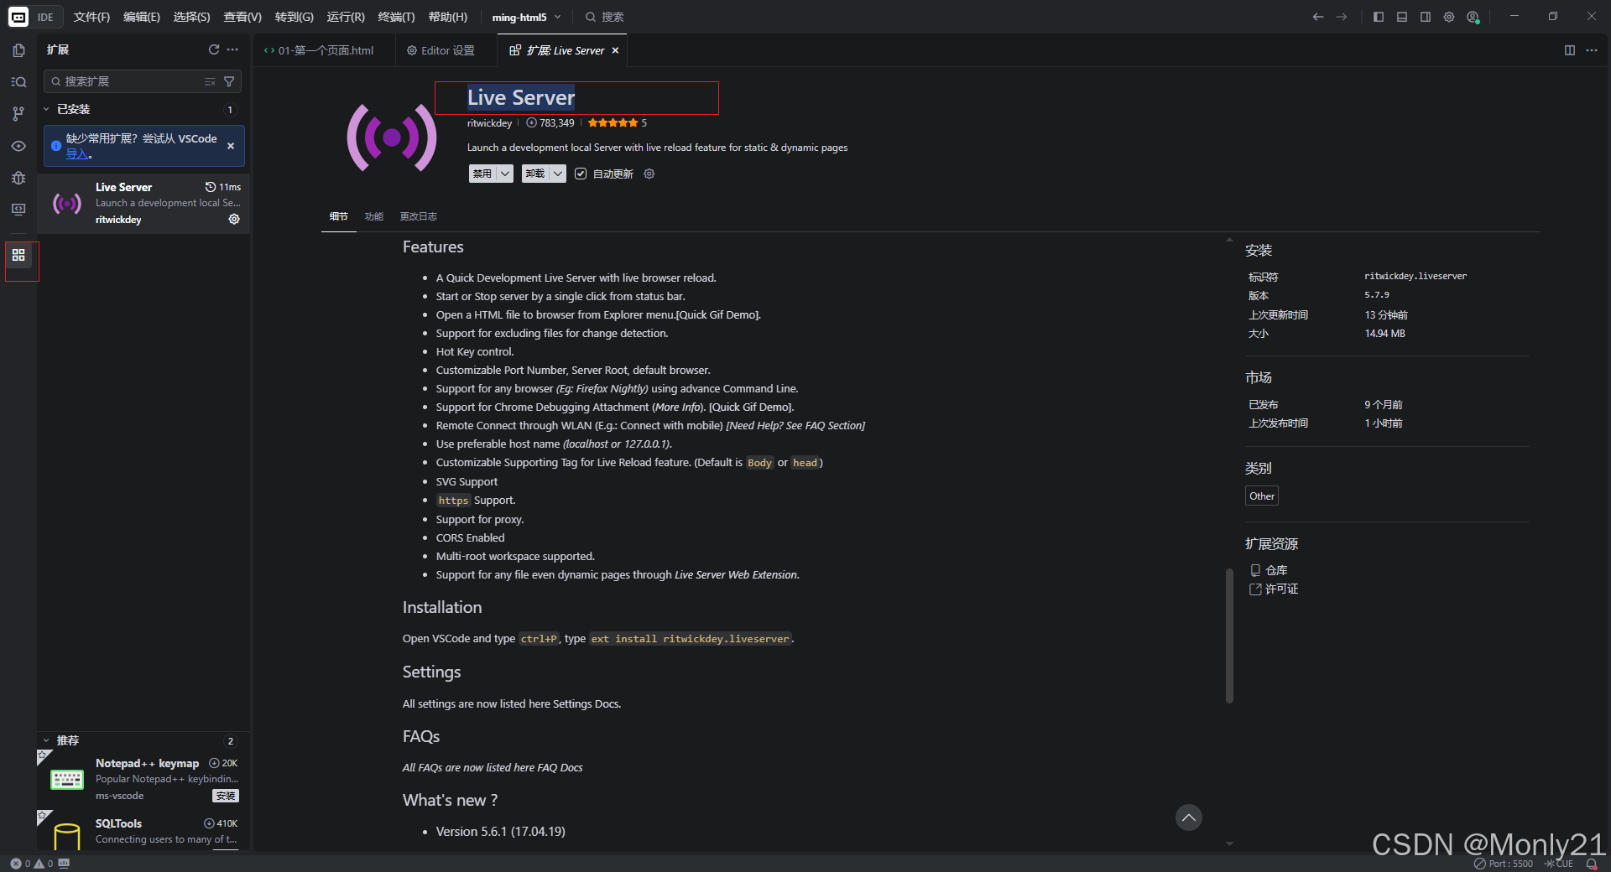Screen dimensions: 1611x872
Task: Open the 选择(S) menu
Action: tap(191, 17)
